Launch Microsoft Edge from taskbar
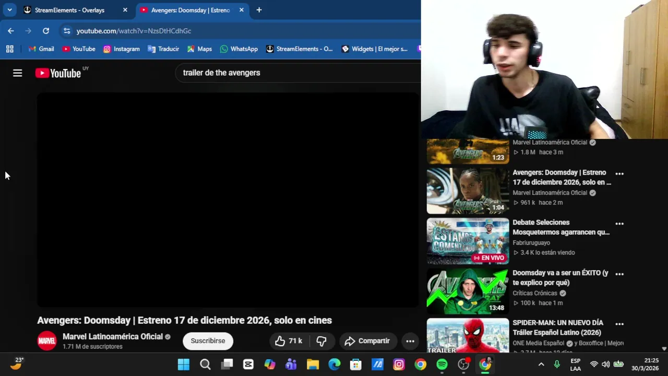The image size is (668, 376). pyautogui.click(x=335, y=365)
